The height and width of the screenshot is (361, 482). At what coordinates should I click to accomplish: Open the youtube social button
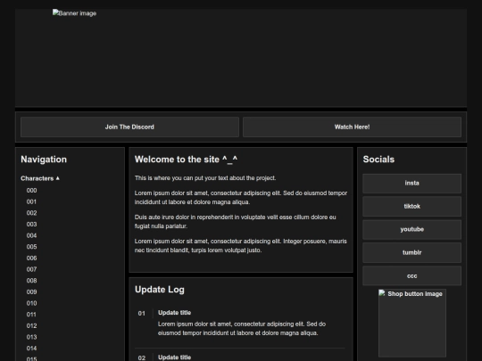[x=411, y=230]
